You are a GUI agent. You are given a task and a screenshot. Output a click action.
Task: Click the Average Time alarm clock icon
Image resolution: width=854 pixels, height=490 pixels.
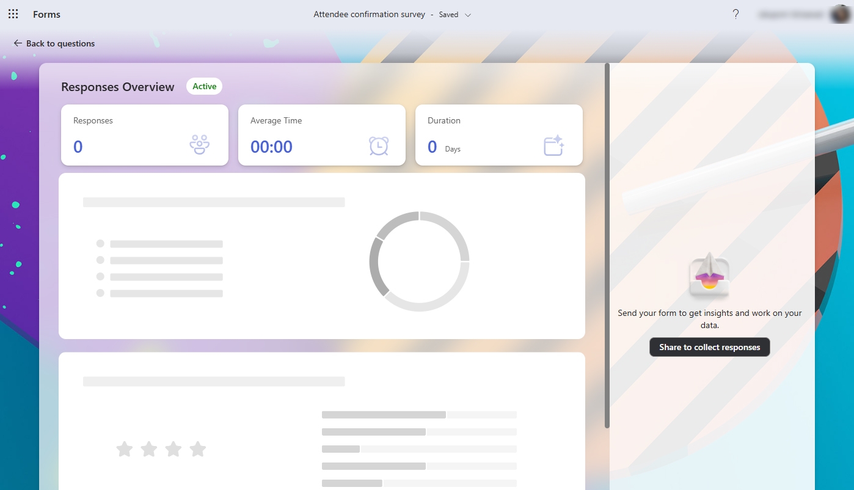pyautogui.click(x=378, y=146)
